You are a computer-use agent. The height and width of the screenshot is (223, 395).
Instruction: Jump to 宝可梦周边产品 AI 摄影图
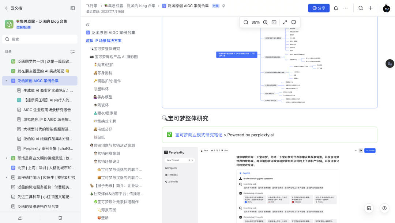(x=114, y=57)
